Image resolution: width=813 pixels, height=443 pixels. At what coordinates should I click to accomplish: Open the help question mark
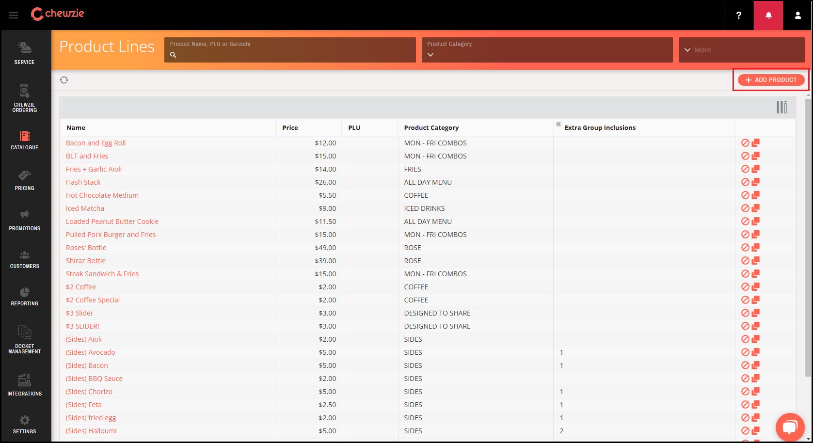click(x=738, y=16)
